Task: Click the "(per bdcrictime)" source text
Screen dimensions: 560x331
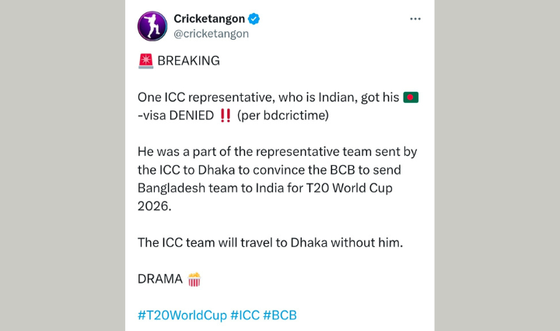Action: 278,116
